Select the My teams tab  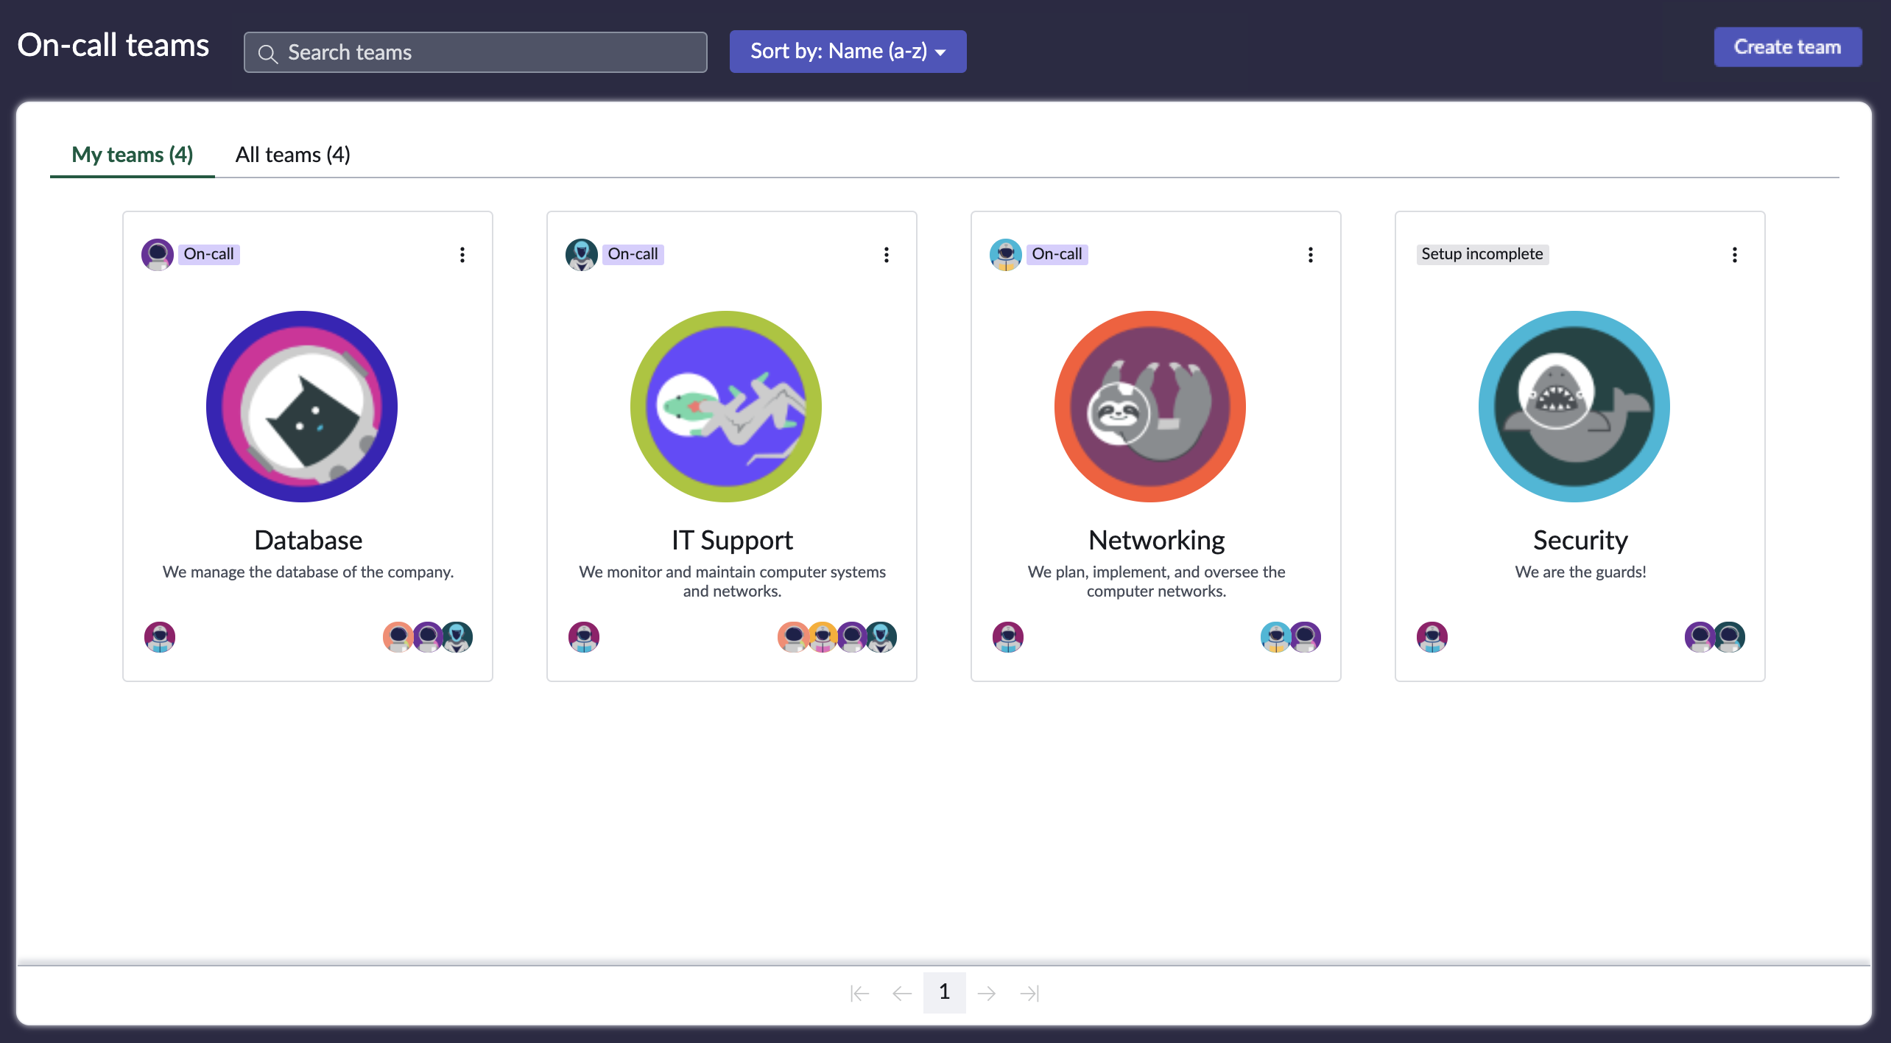click(x=132, y=155)
